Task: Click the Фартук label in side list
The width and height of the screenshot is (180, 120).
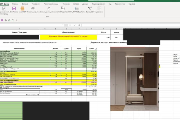Action: point(176,63)
